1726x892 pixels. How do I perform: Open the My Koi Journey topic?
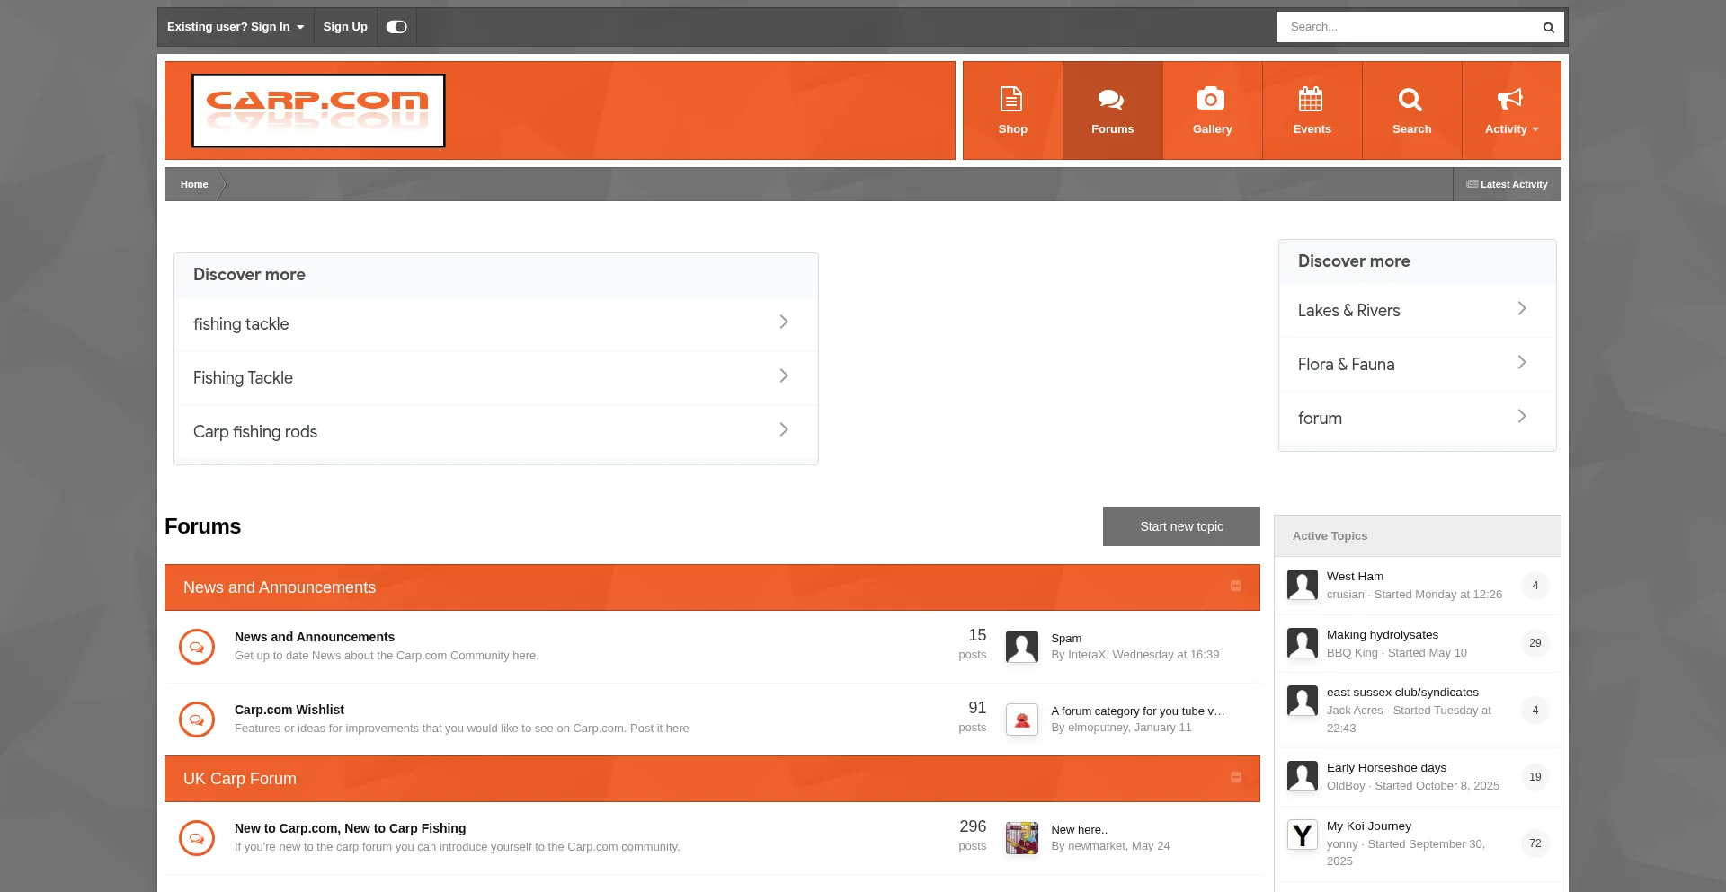(1369, 826)
